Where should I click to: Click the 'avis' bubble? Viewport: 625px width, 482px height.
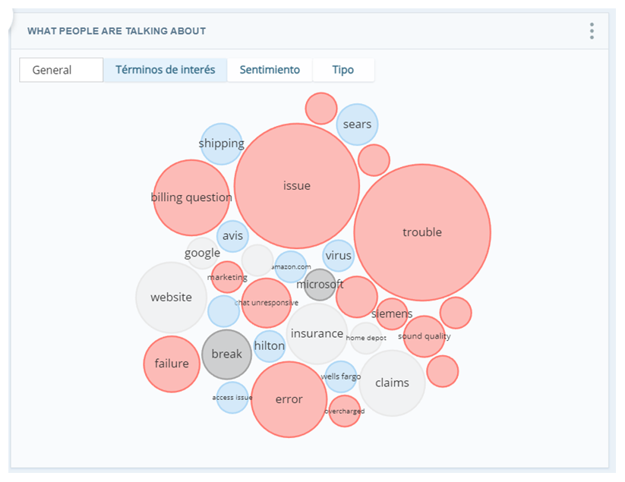[x=233, y=236]
